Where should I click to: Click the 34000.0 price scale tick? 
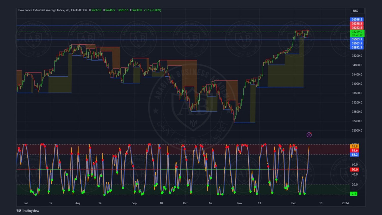[x=357, y=84]
